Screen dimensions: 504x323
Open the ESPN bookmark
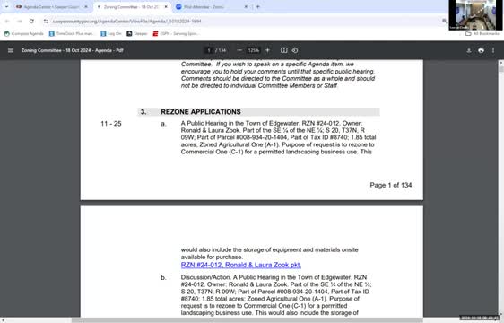point(176,33)
